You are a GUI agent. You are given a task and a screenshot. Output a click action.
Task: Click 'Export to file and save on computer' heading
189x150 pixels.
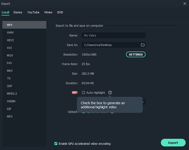[x=79, y=26]
